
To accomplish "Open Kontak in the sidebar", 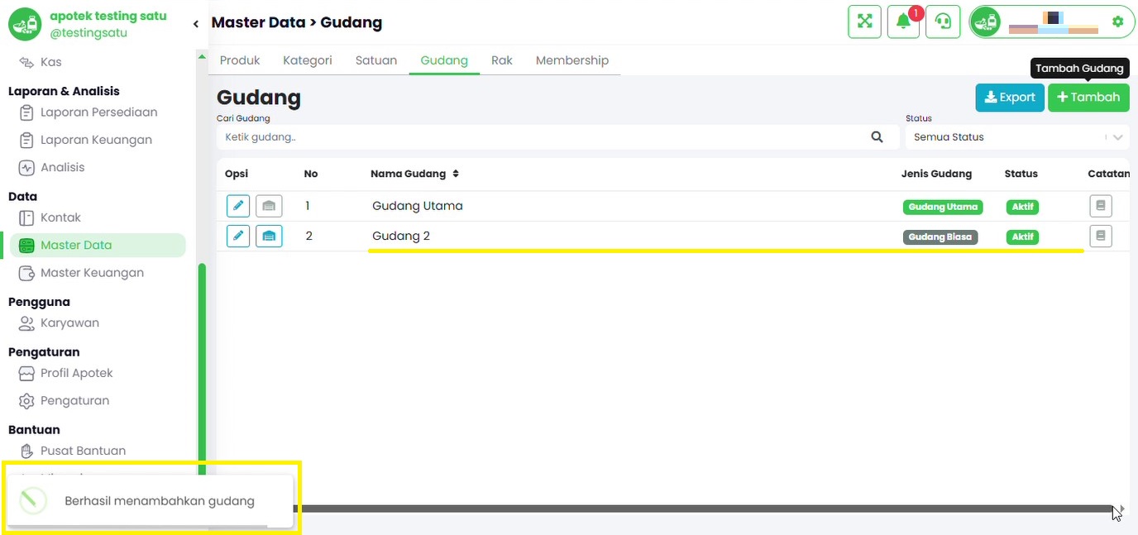I will tap(60, 217).
